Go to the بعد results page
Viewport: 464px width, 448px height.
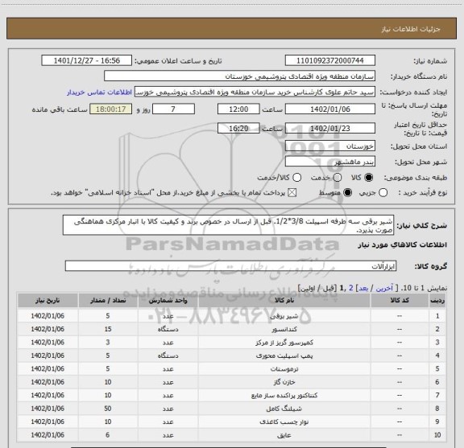(x=363, y=288)
